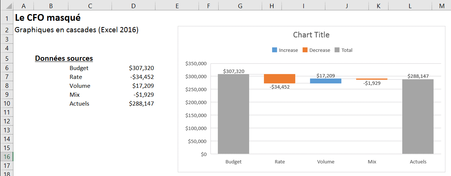
Task: Select the 'Mix' label cell in data table
Action: pyautogui.click(x=74, y=94)
